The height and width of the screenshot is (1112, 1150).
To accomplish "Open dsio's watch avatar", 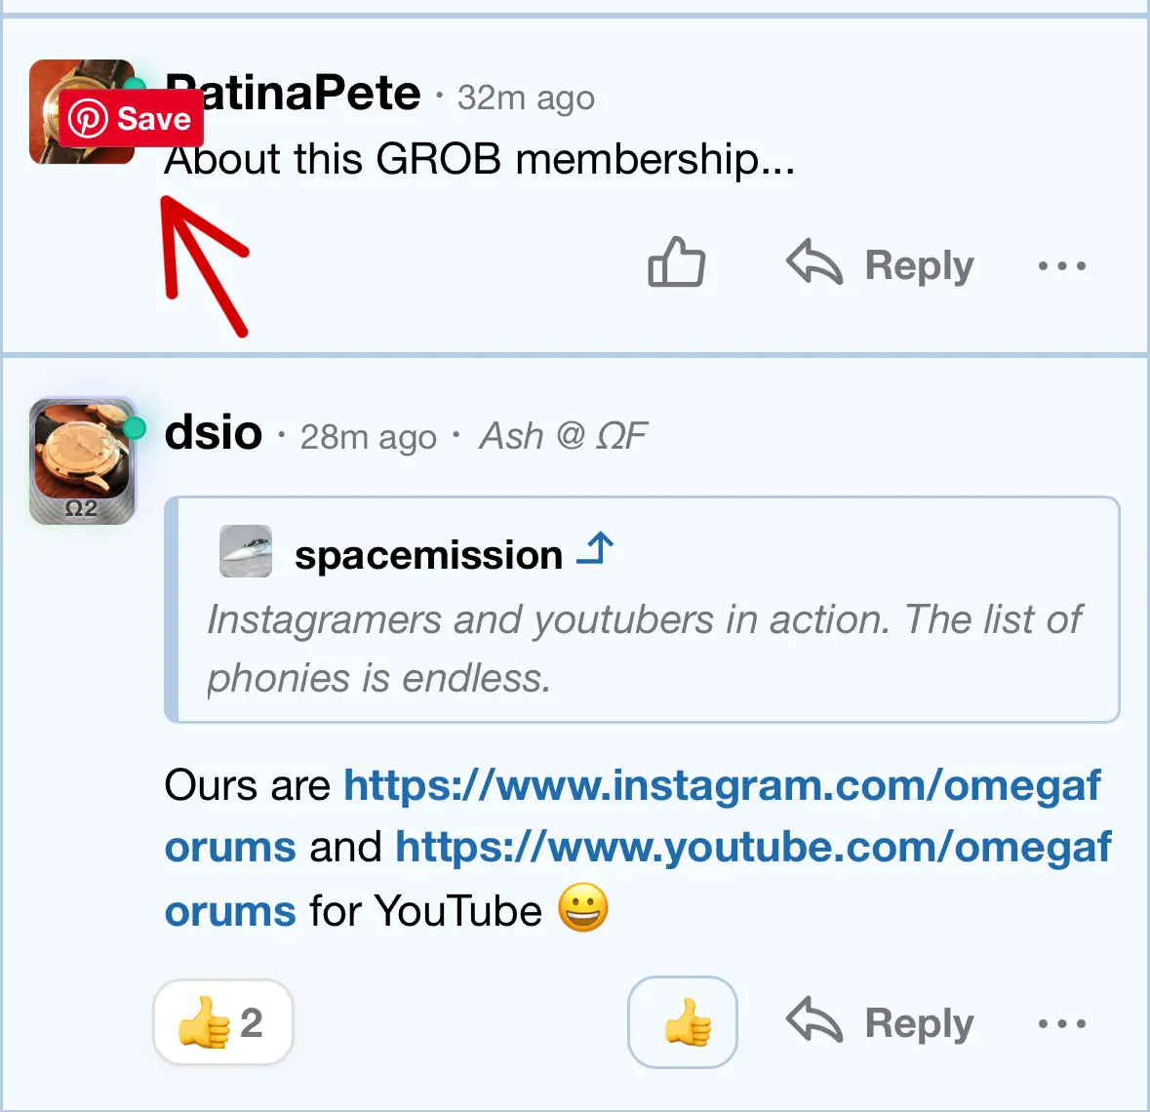I will 82,460.
